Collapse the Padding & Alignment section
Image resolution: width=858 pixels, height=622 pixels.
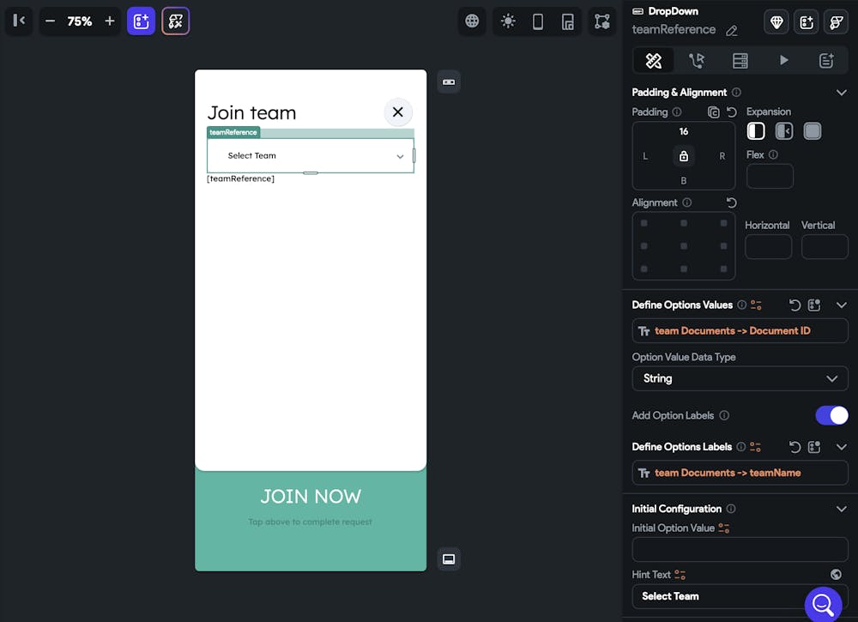click(842, 92)
